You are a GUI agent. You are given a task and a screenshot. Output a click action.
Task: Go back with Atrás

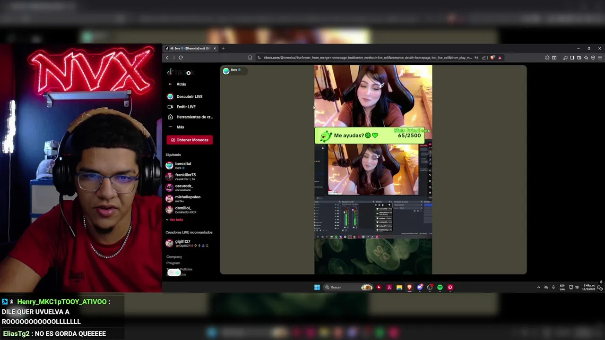(178, 84)
